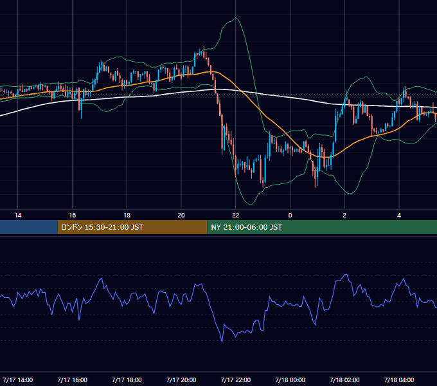Click the 7/18 00:00 date label

pos(290,380)
